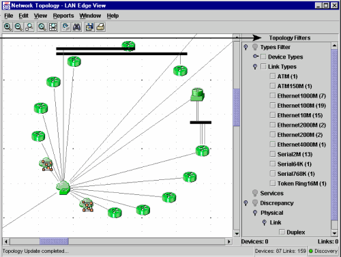The height and width of the screenshot is (257, 341).
Task: Enable the Ethernet100M (19) filter
Action: [x=272, y=106]
